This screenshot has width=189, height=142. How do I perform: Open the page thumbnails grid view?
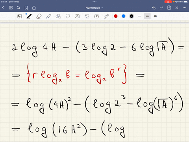(11, 8)
